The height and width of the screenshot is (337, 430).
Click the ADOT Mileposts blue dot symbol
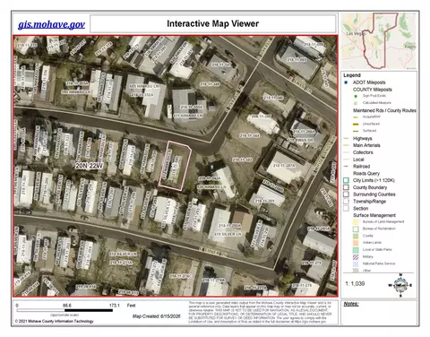pos(346,82)
